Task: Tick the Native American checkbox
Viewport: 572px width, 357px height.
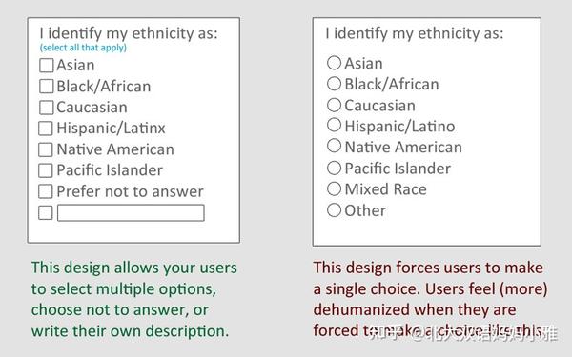Action: [x=46, y=149]
